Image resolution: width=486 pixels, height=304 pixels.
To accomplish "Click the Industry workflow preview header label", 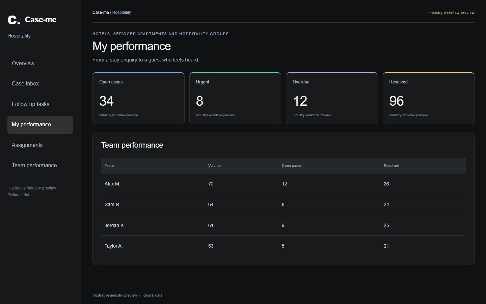I will (x=451, y=13).
